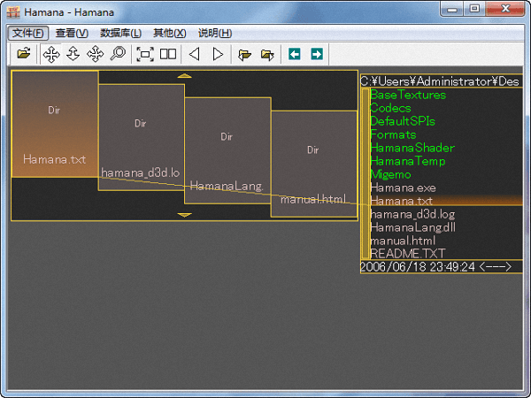Select the four-way move arrows tool

pos(51,54)
